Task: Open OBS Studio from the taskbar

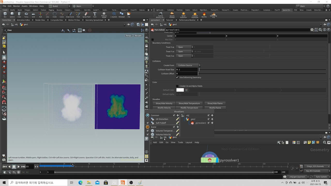Action: (131, 183)
